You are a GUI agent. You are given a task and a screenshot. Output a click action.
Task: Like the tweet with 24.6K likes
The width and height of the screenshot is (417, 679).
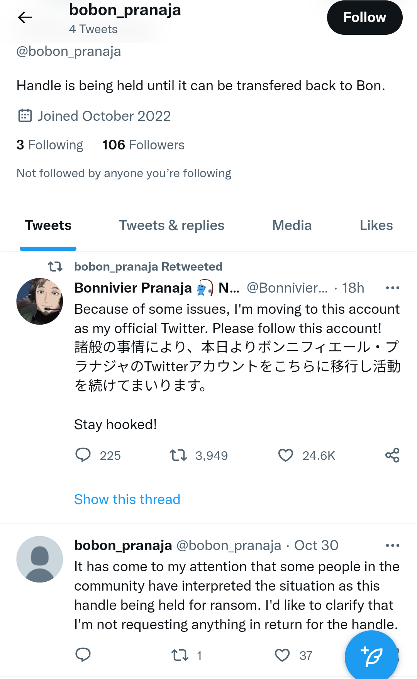[286, 455]
